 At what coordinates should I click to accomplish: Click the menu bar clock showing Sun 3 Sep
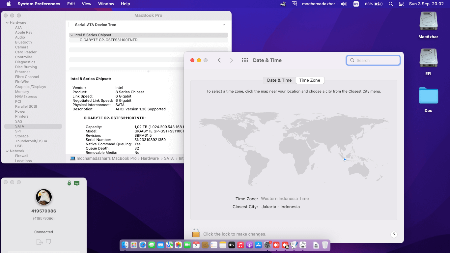pyautogui.click(x=426, y=4)
